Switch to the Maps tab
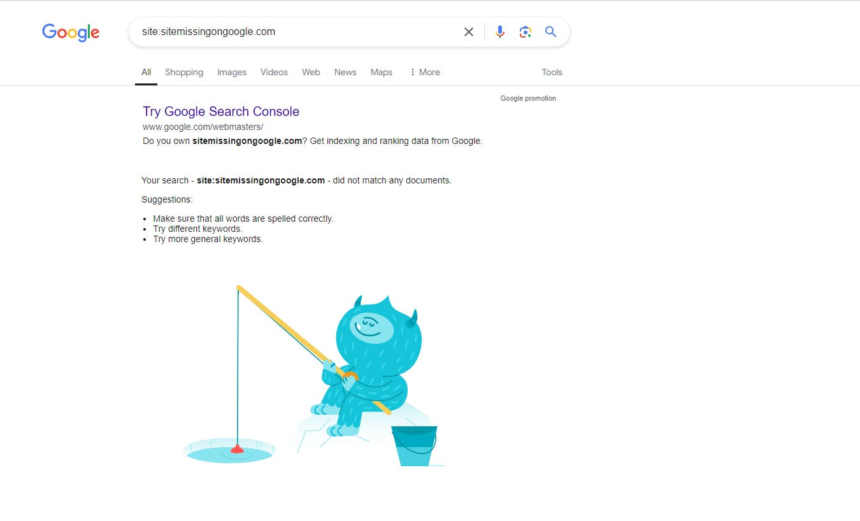The height and width of the screenshot is (521, 860). 382,72
